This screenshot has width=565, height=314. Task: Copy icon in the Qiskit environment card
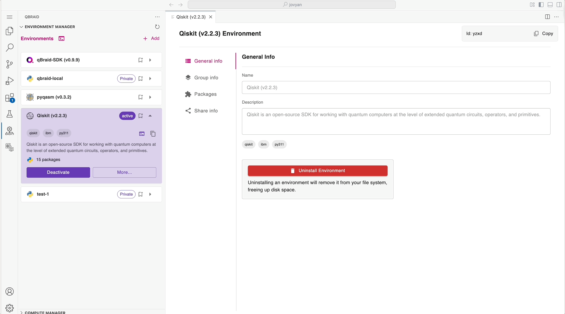(x=153, y=134)
